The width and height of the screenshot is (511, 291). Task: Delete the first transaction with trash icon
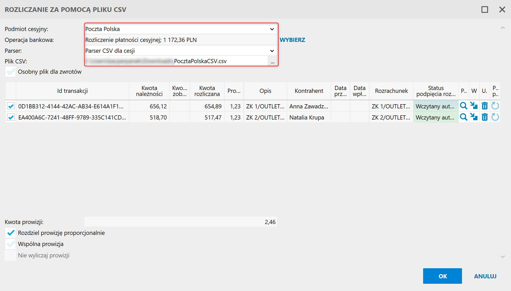coord(485,106)
